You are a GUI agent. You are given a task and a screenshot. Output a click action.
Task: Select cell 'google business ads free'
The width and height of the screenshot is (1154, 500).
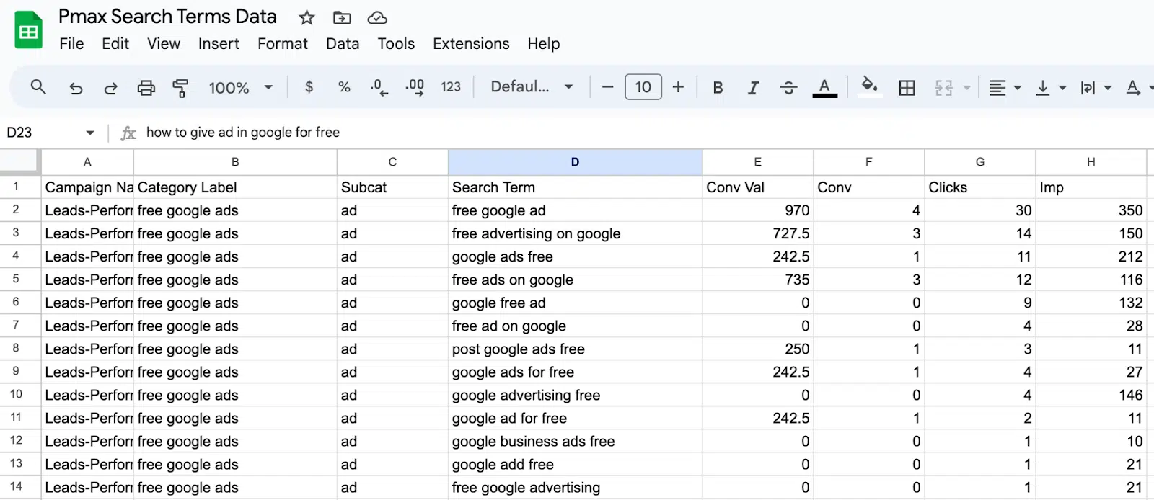pos(575,441)
